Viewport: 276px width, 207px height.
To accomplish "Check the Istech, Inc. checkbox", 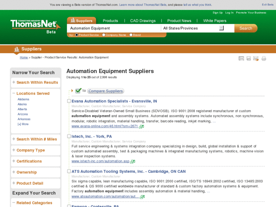I will (x=69, y=136).
